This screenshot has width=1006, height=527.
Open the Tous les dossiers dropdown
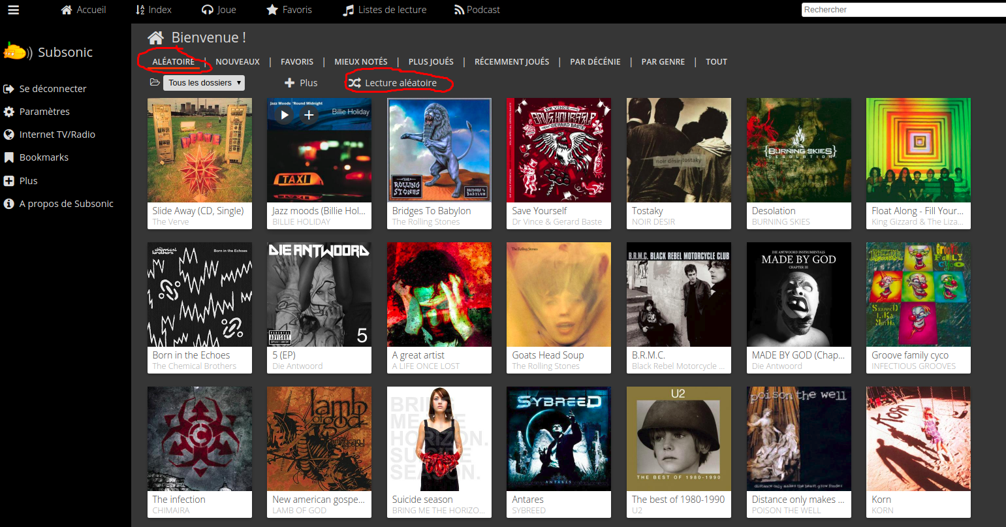(204, 83)
